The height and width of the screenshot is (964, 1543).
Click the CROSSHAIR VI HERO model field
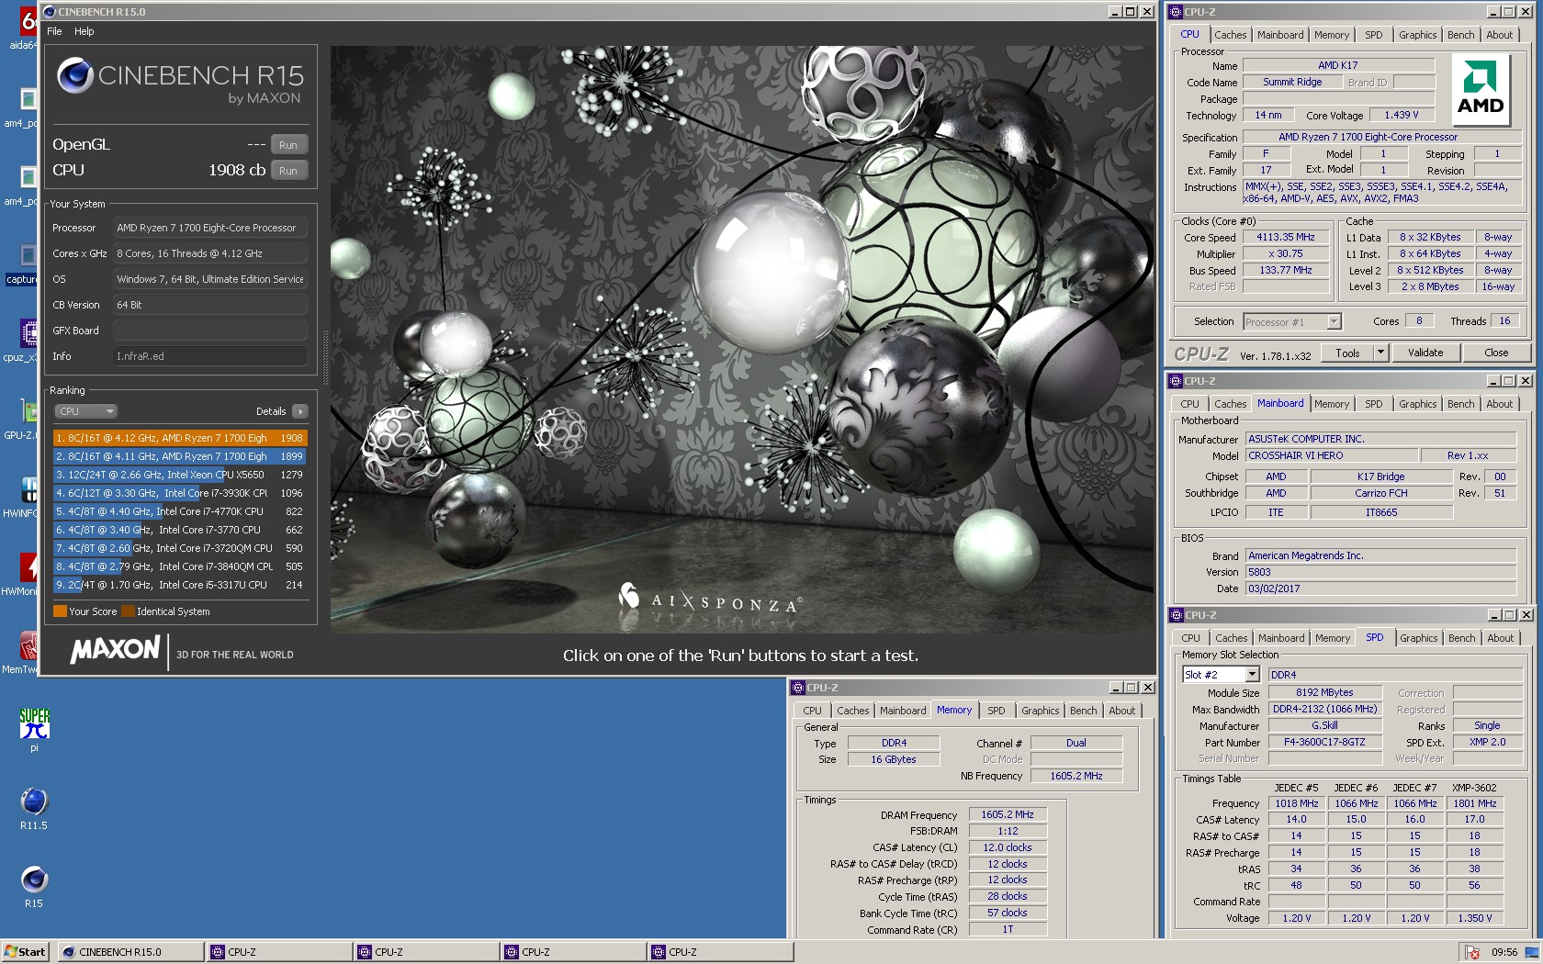point(1331,455)
